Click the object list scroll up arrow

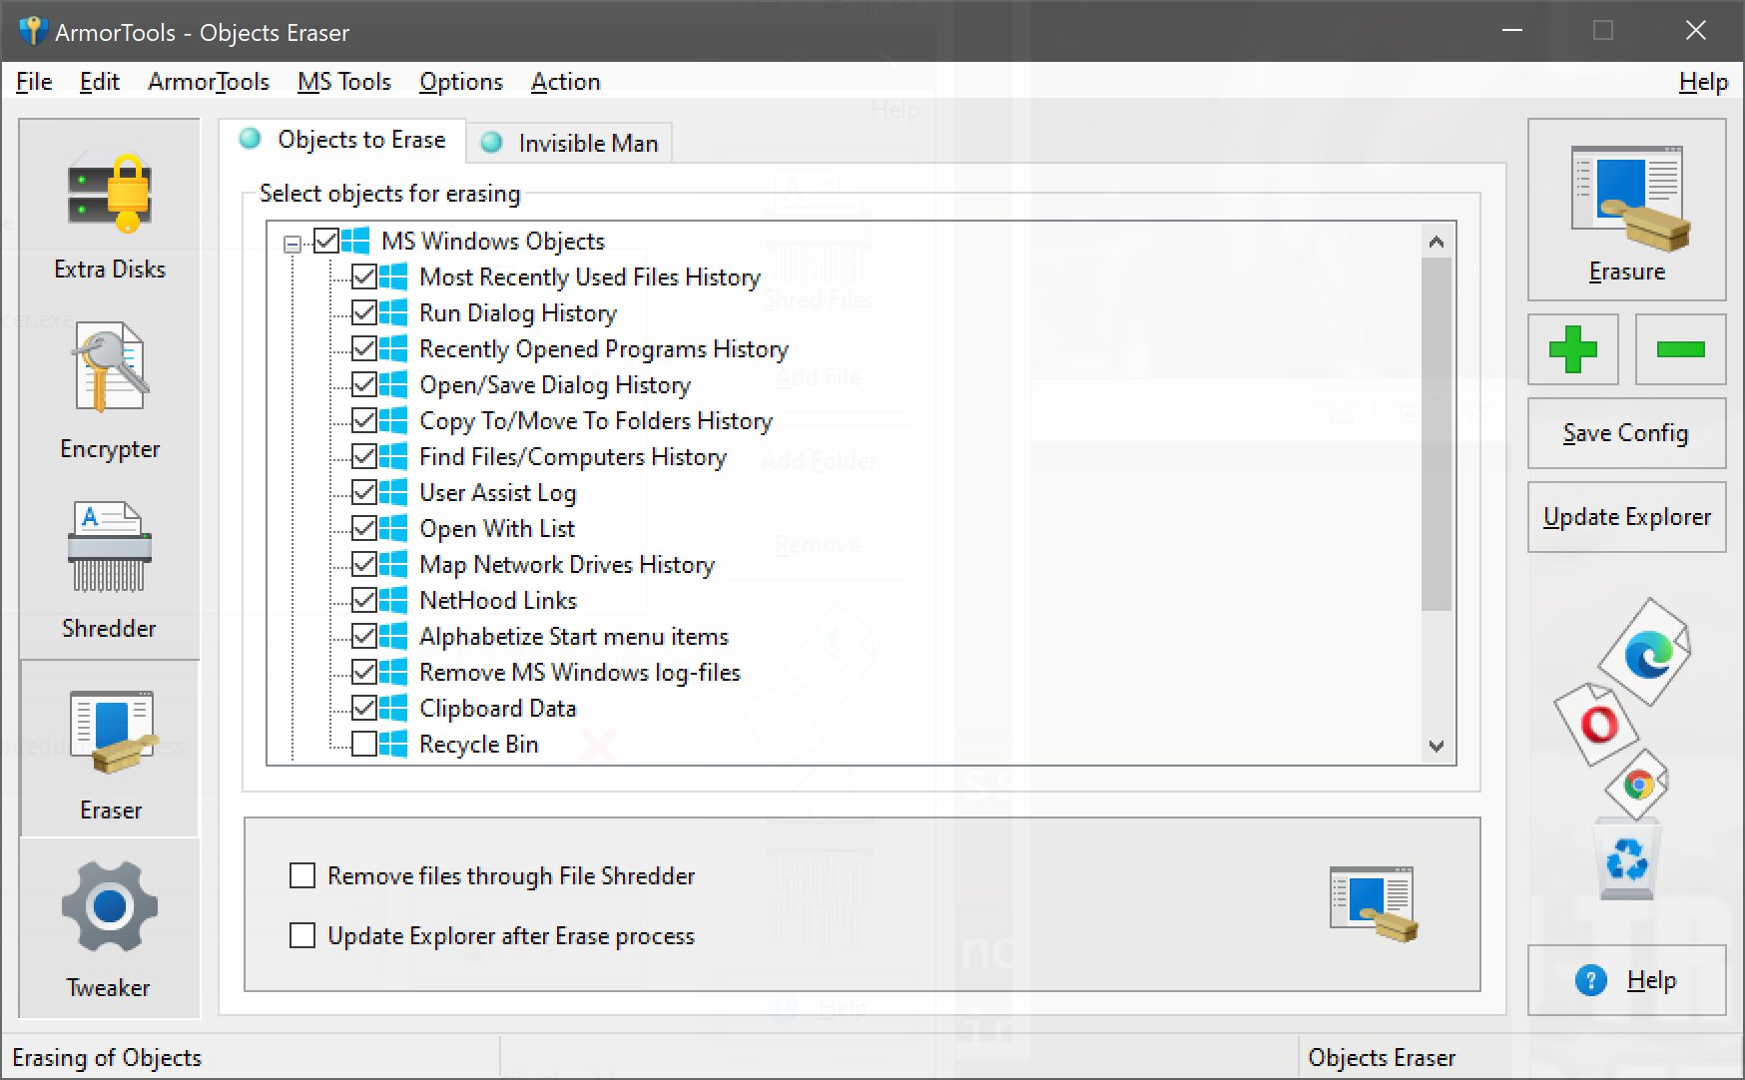(1437, 242)
